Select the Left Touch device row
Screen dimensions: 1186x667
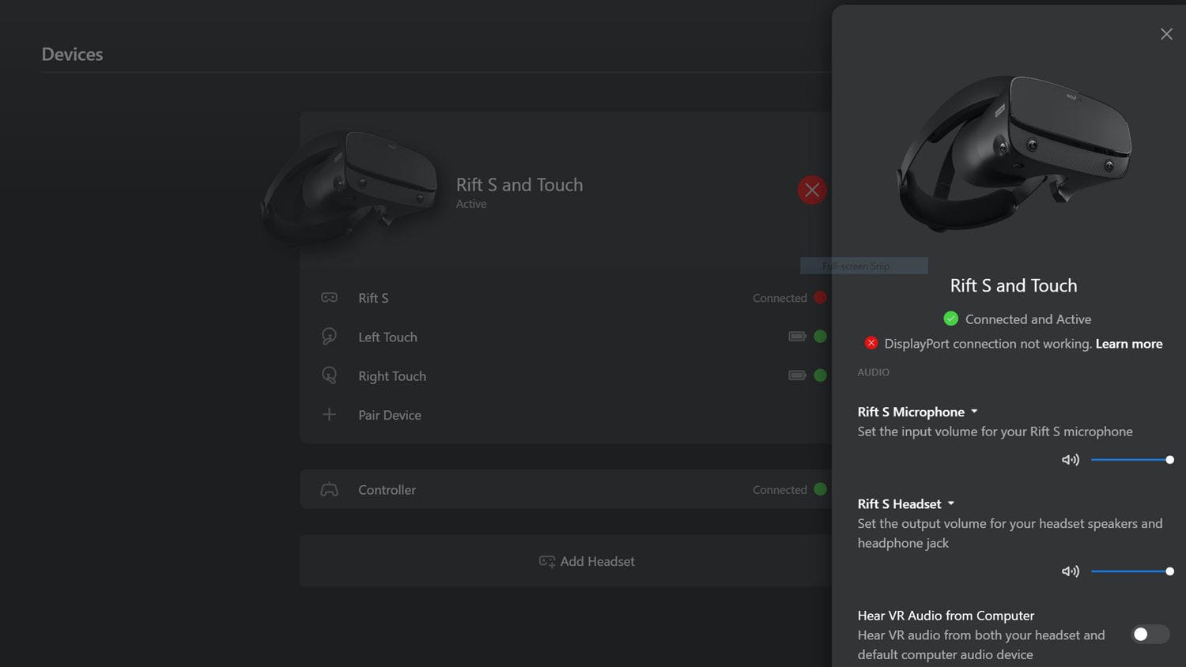[566, 337]
